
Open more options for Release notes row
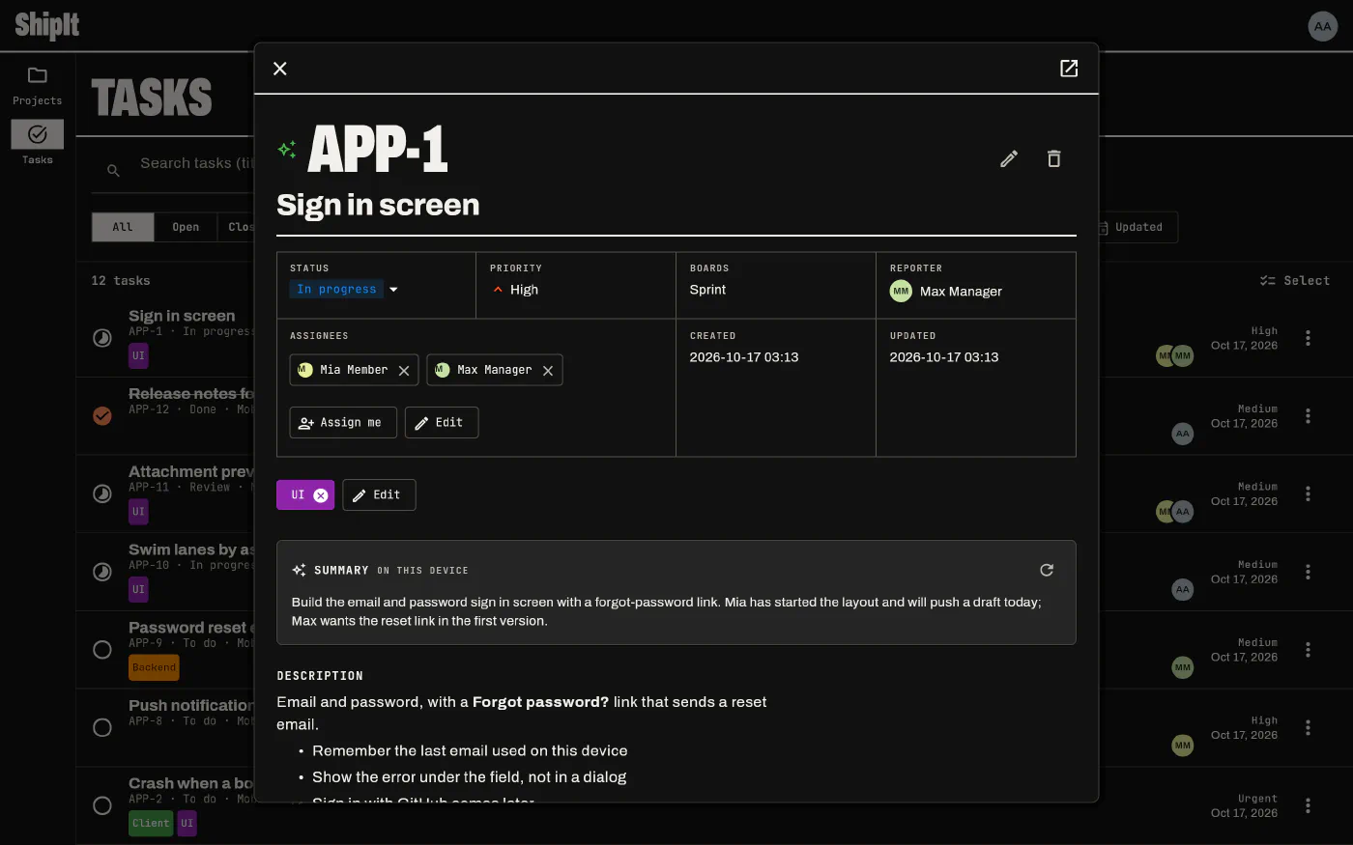click(1308, 416)
